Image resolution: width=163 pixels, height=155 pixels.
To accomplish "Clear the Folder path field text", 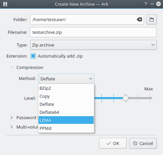I will point(139,19).
